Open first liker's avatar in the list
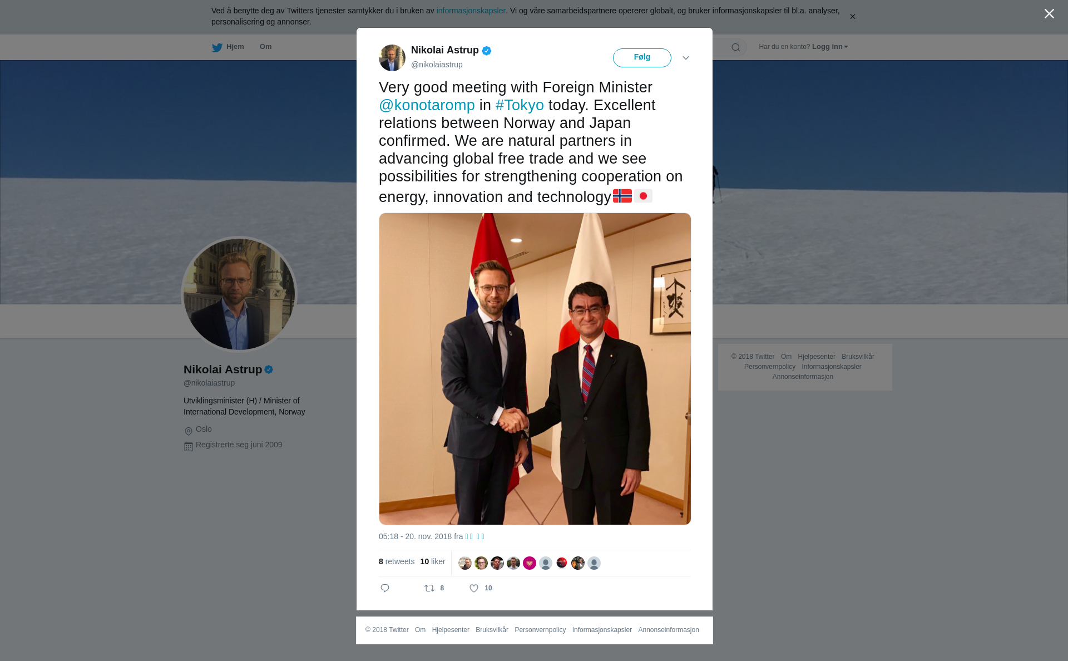 coord(465,563)
